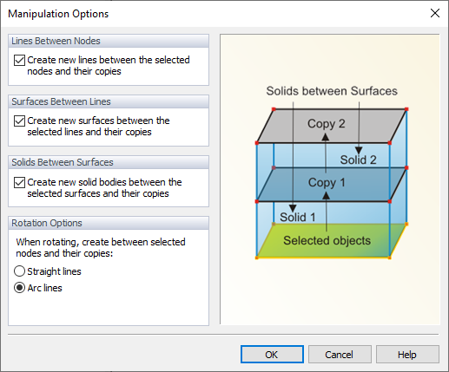449x372 pixels.
Task: Click the Solid 1 label in the illustration
Action: (x=298, y=218)
